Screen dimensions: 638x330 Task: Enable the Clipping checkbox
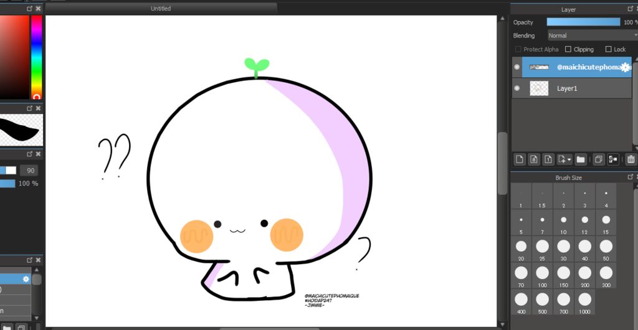[x=568, y=49]
